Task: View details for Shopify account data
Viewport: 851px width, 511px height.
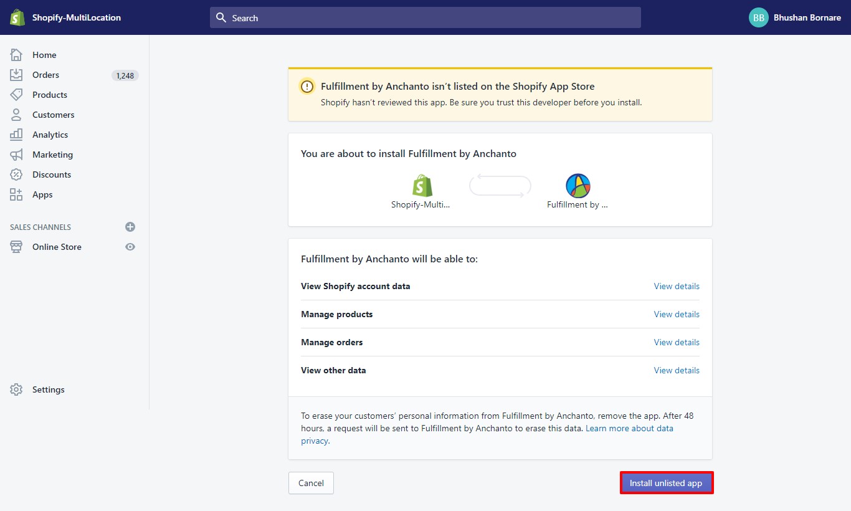Action: [677, 286]
